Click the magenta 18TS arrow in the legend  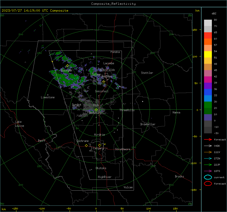(208, 171)
